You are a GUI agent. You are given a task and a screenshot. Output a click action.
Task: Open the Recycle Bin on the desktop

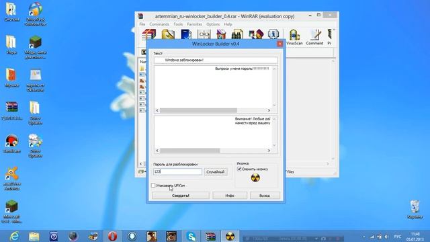[415, 209]
